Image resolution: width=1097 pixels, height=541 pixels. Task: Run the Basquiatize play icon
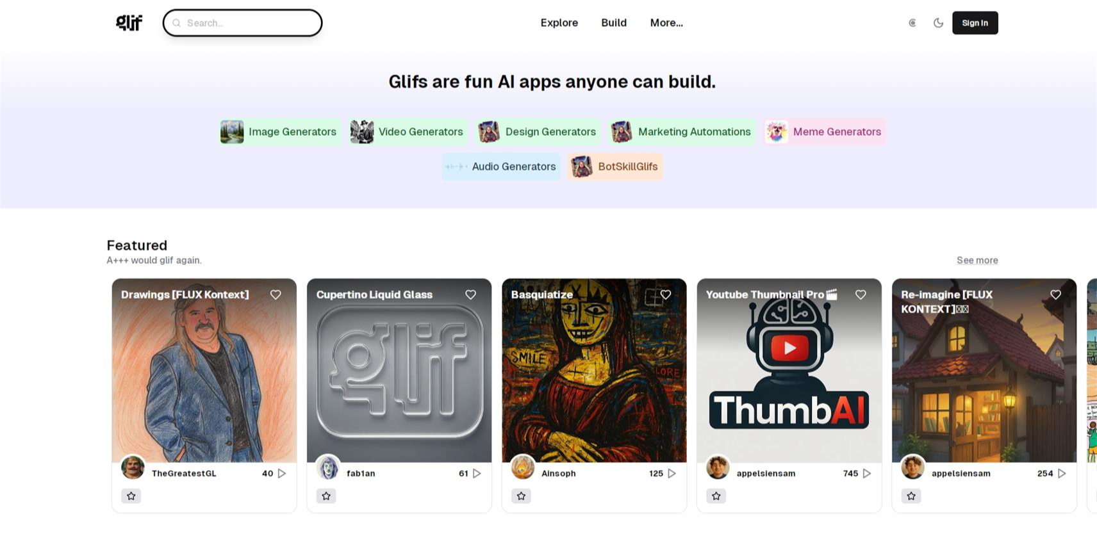click(672, 474)
